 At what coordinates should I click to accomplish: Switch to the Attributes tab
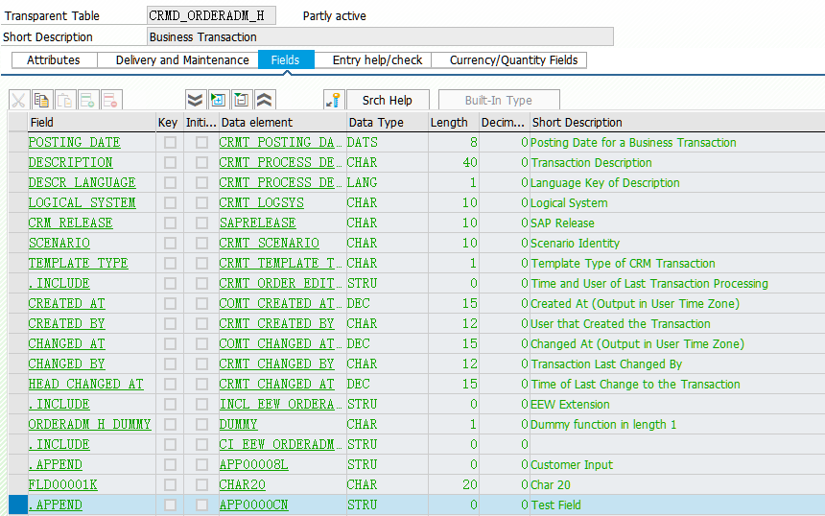coord(54,59)
